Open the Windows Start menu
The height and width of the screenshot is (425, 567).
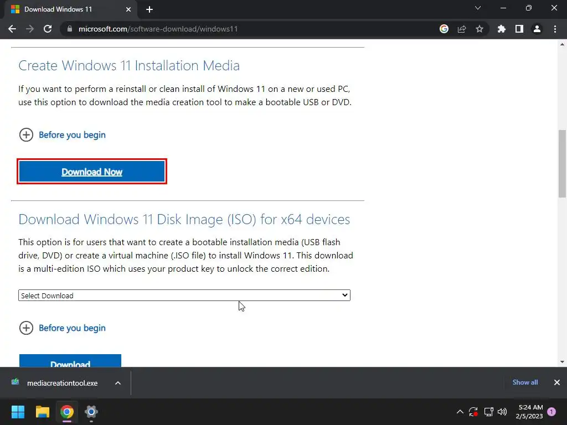pos(18,412)
